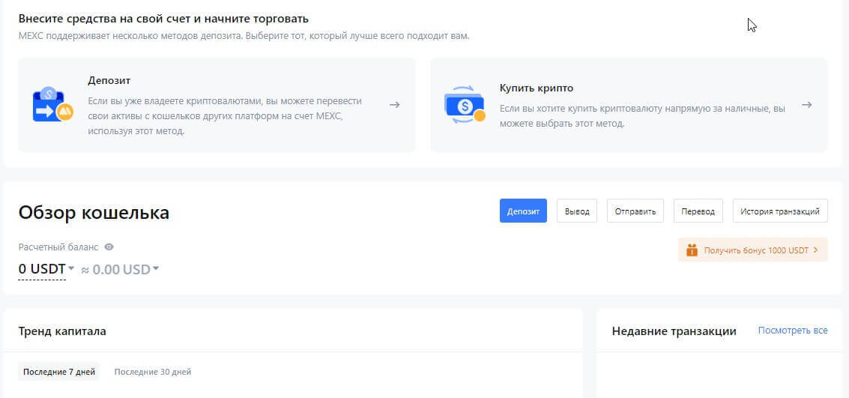The width and height of the screenshot is (849, 398).
Task: Click the Отправить button
Action: 635,211
